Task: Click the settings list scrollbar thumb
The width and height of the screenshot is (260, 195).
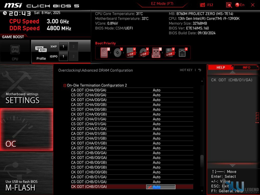Action: pyautogui.click(x=202, y=161)
